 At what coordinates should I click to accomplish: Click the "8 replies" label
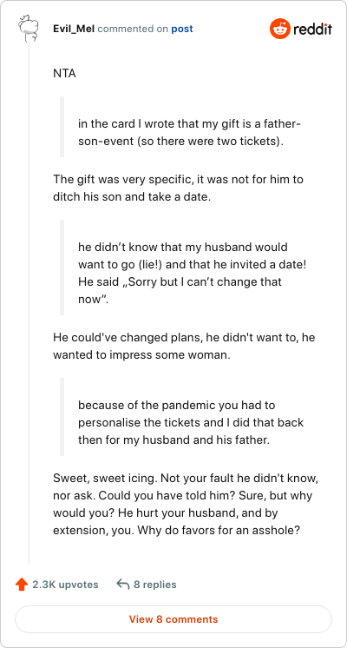[x=154, y=585]
